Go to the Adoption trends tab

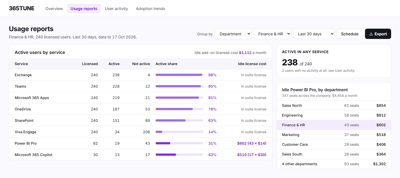tap(150, 9)
